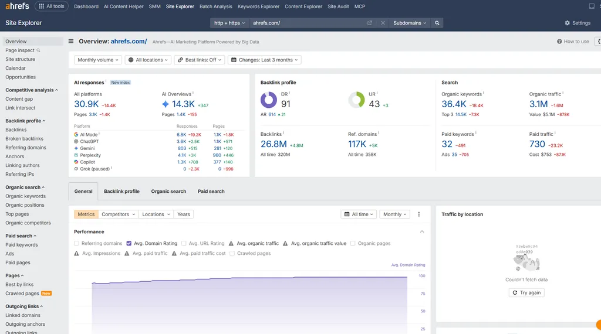
Task: Open the three-dot chart options menu
Action: pyautogui.click(x=418, y=214)
